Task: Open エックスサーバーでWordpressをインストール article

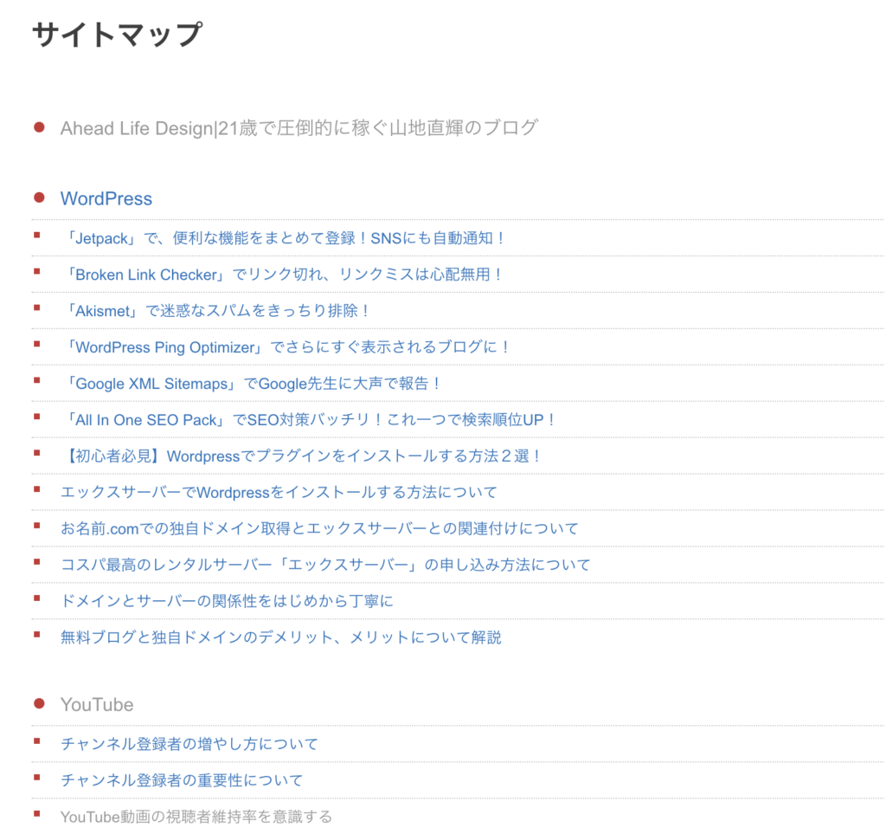Action: coord(279,492)
